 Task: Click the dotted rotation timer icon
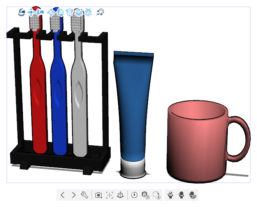point(157,195)
